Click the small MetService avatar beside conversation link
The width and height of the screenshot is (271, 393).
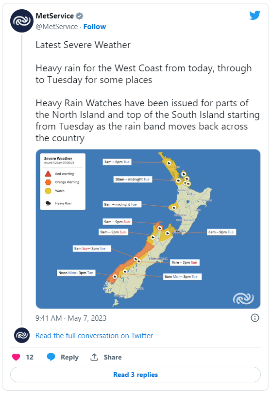click(x=22, y=335)
